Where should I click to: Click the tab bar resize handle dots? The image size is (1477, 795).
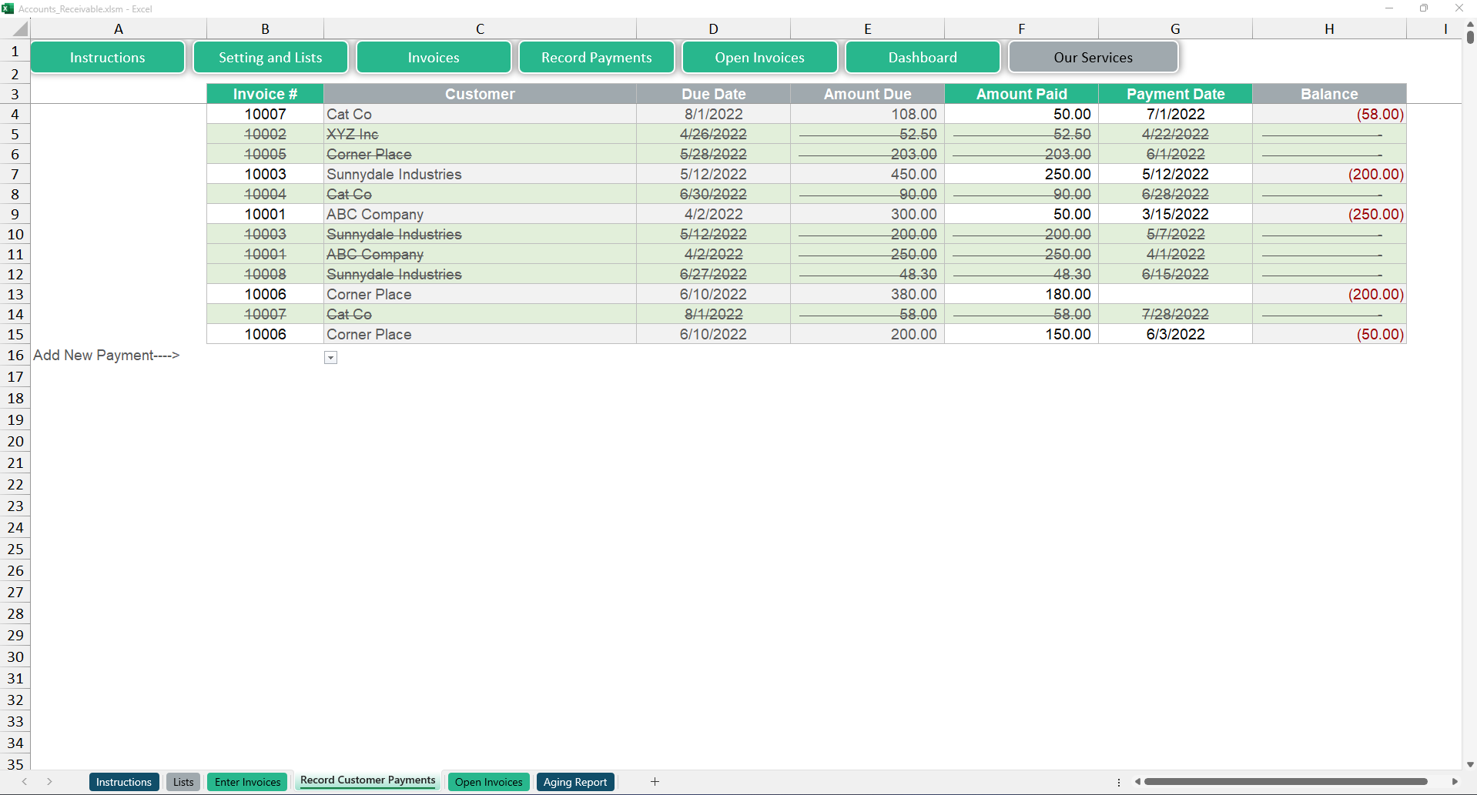coord(1119,782)
